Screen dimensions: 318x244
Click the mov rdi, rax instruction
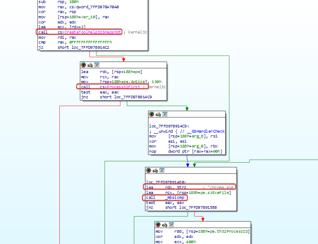pos(57,37)
